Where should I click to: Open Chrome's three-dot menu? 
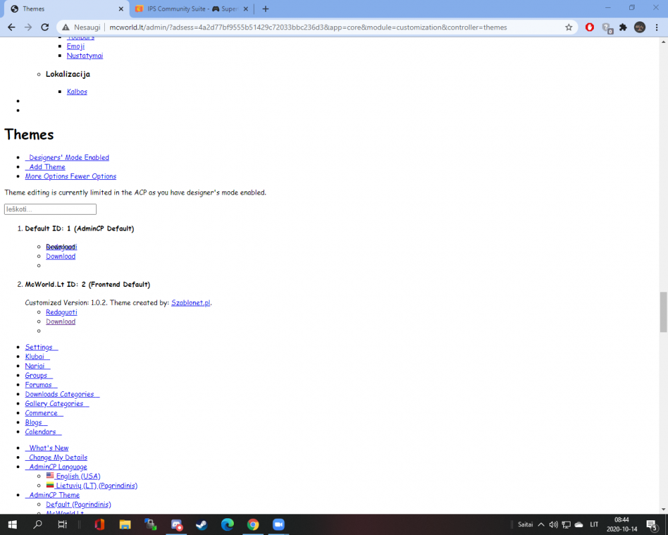[657, 27]
